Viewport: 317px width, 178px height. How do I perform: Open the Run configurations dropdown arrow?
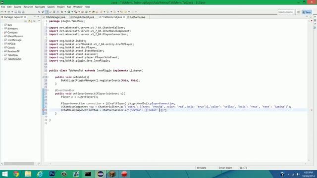point(72,12)
